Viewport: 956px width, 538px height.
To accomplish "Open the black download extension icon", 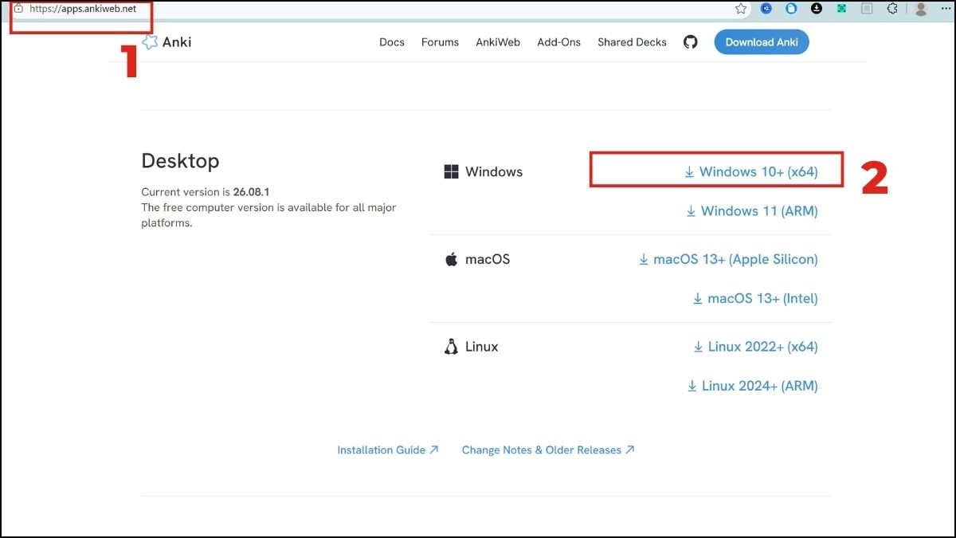I will [x=817, y=9].
